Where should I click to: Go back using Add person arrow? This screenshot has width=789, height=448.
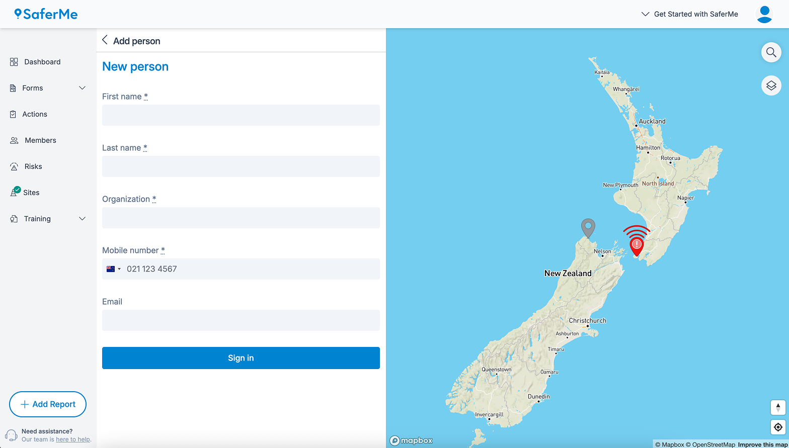click(105, 40)
